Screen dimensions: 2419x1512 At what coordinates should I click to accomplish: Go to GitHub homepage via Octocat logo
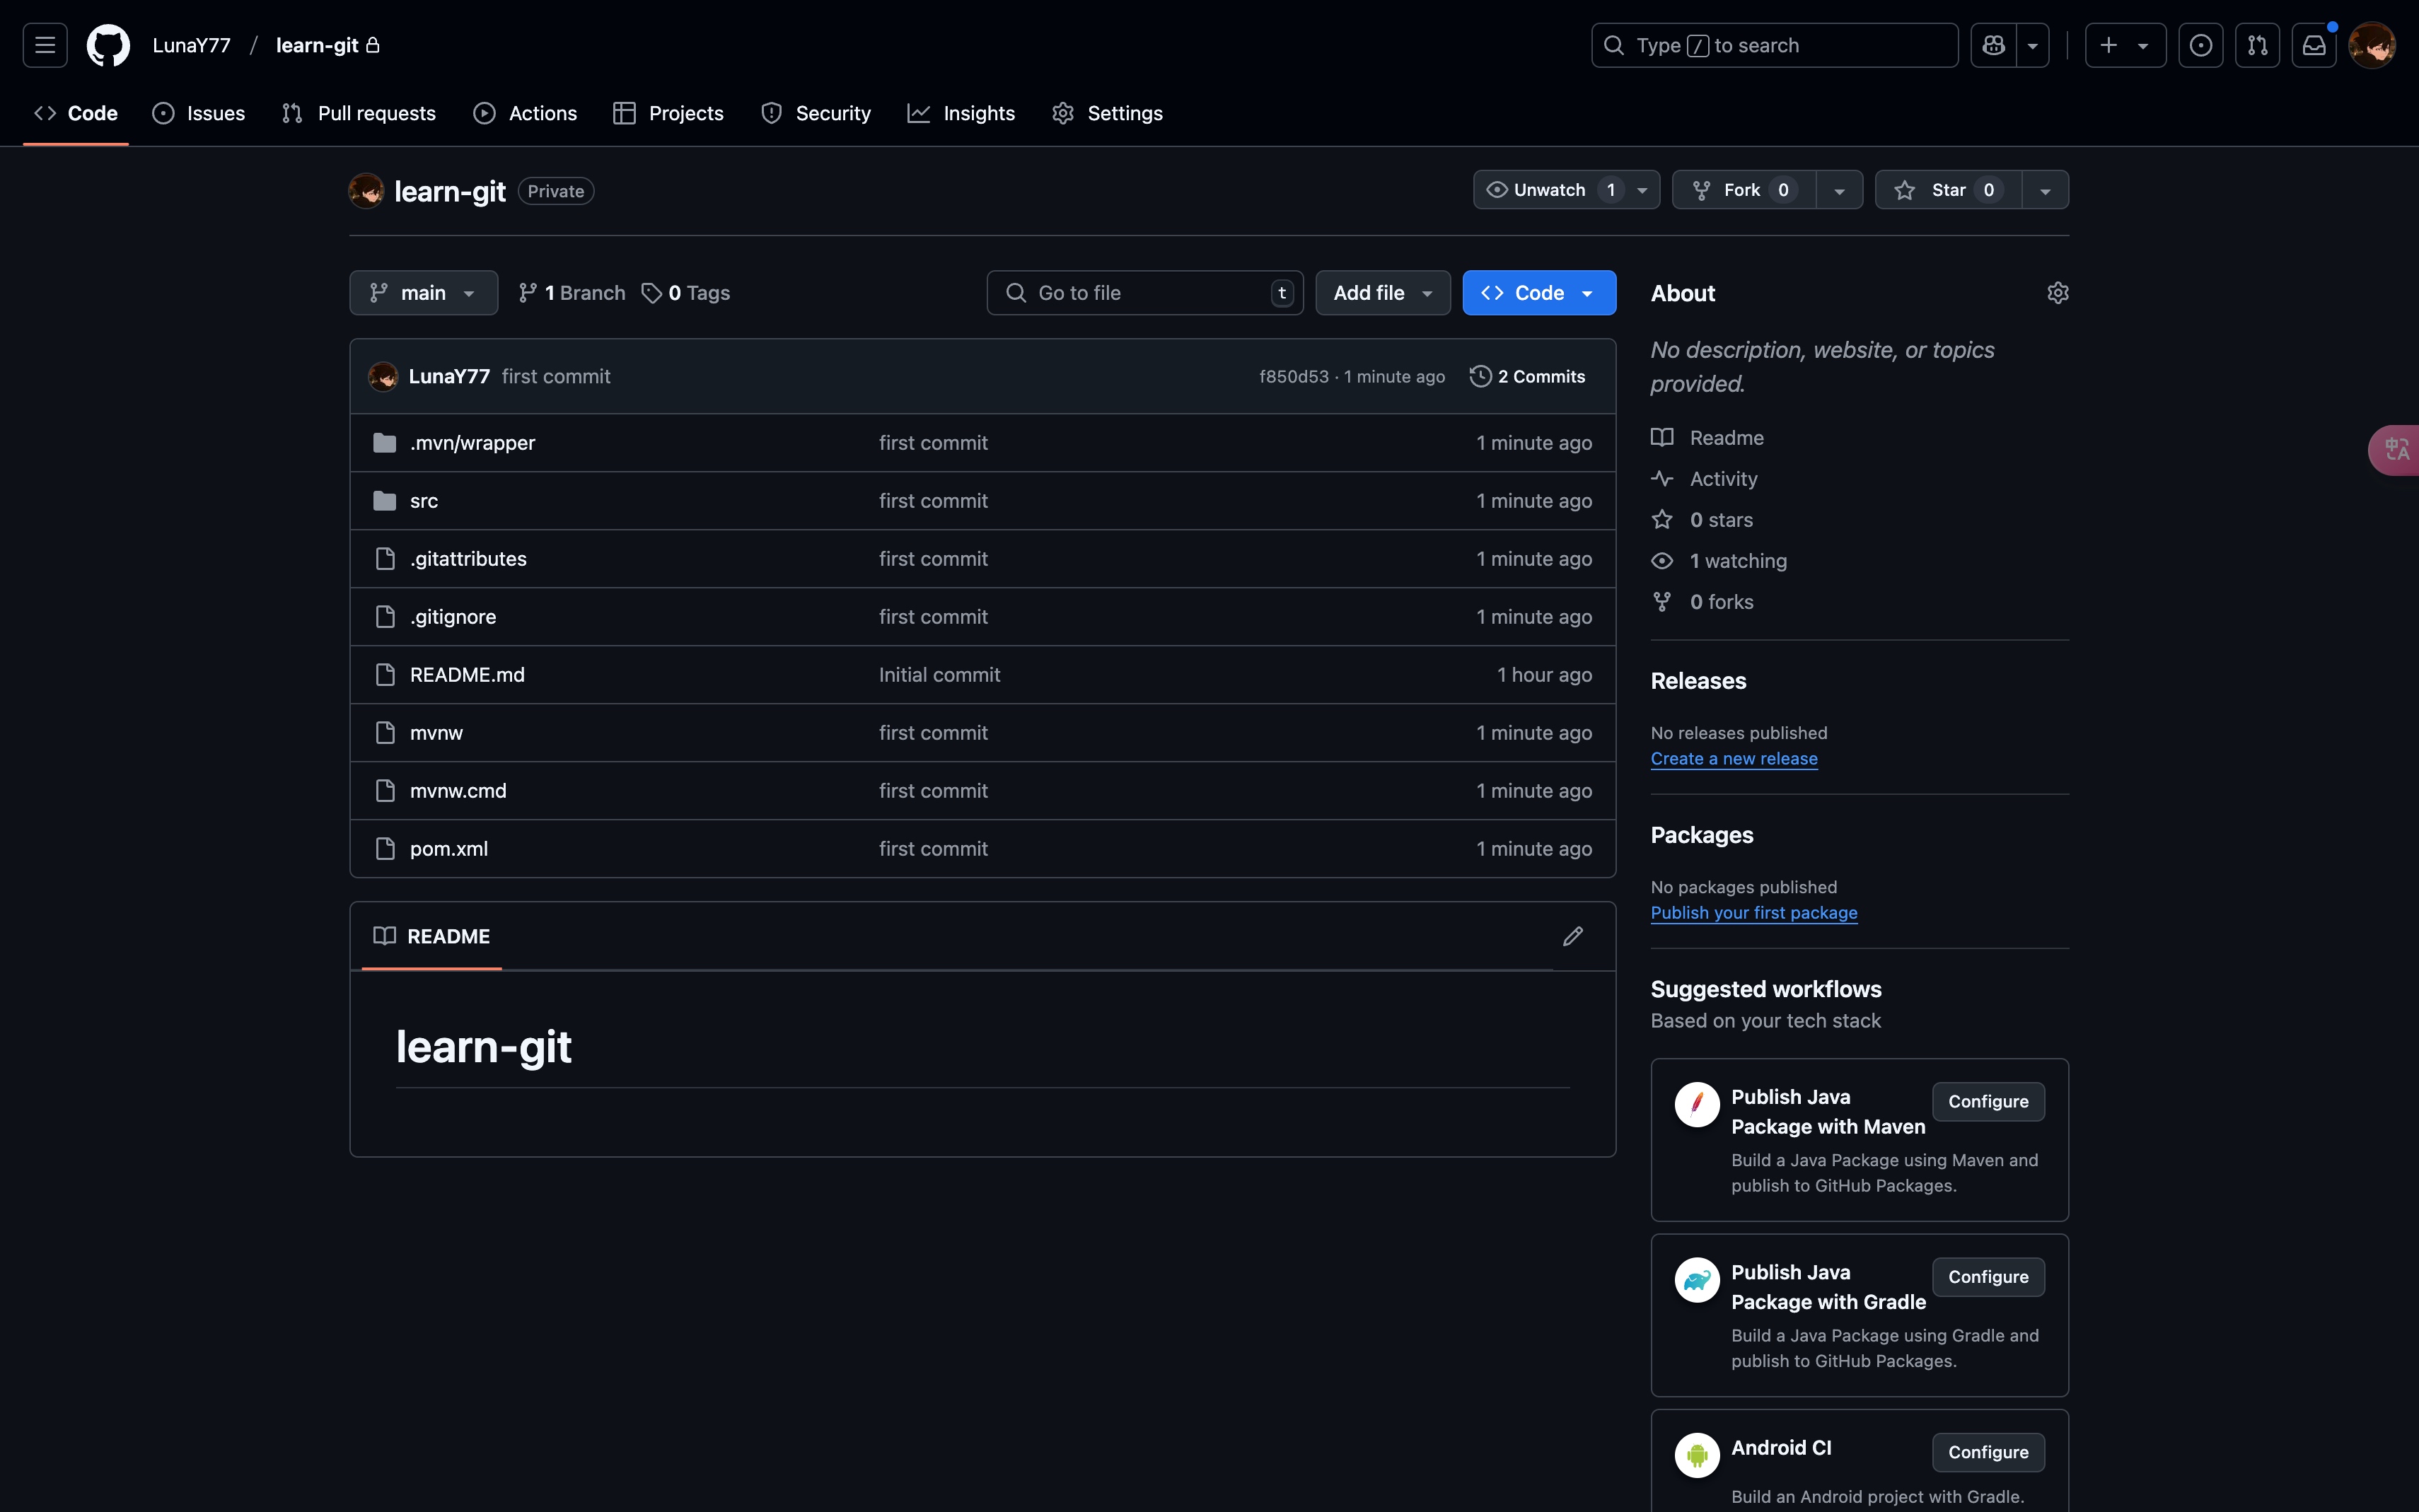pos(108,45)
